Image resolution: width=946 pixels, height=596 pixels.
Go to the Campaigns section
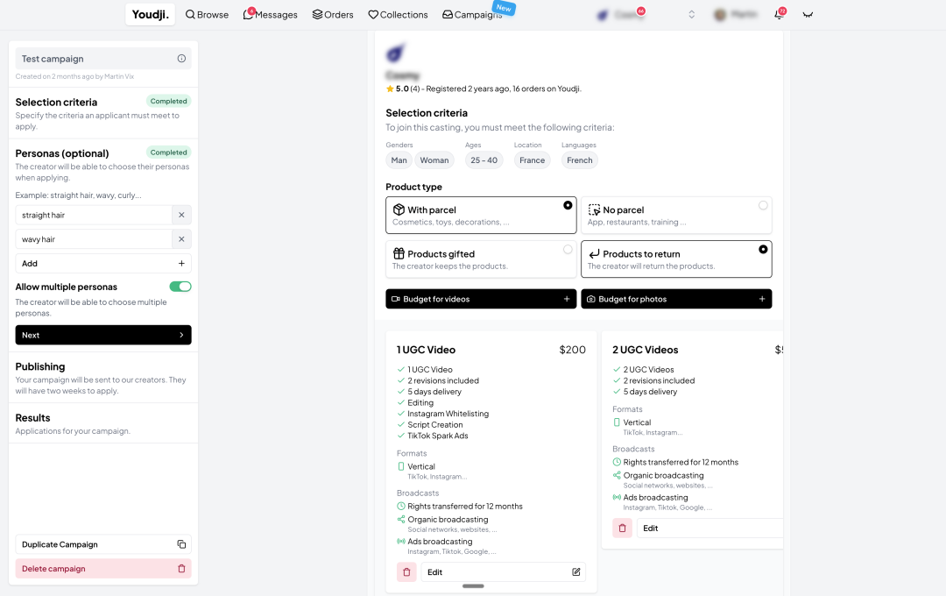tap(473, 15)
